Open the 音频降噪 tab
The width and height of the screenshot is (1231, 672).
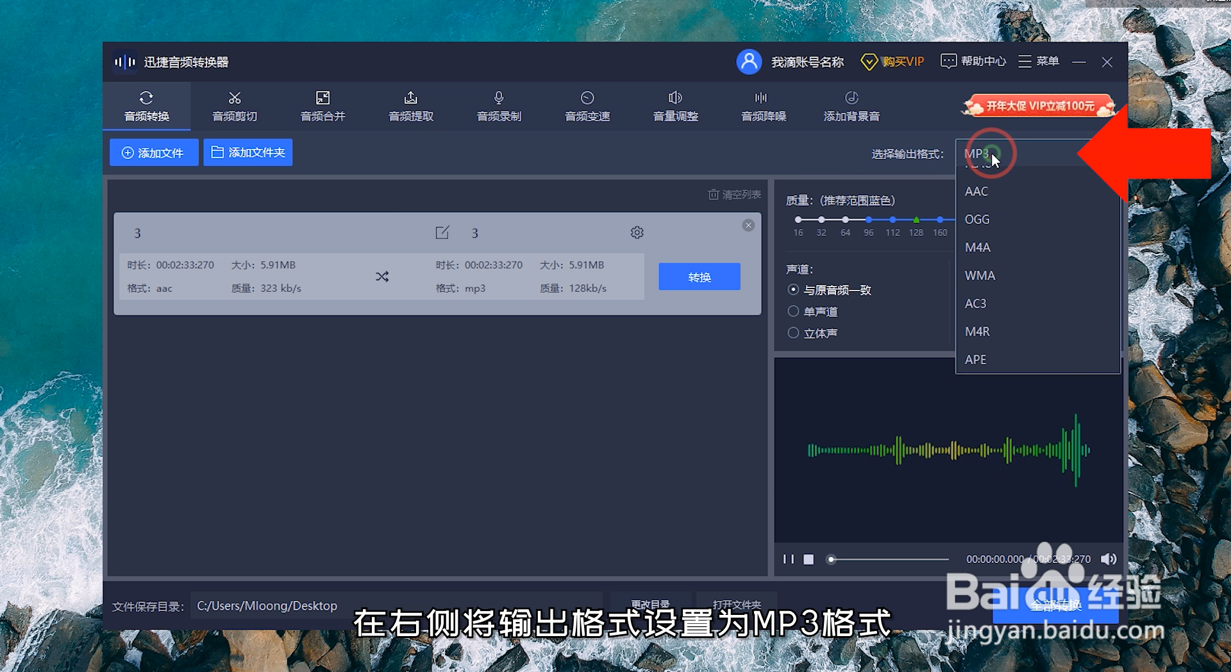click(764, 106)
